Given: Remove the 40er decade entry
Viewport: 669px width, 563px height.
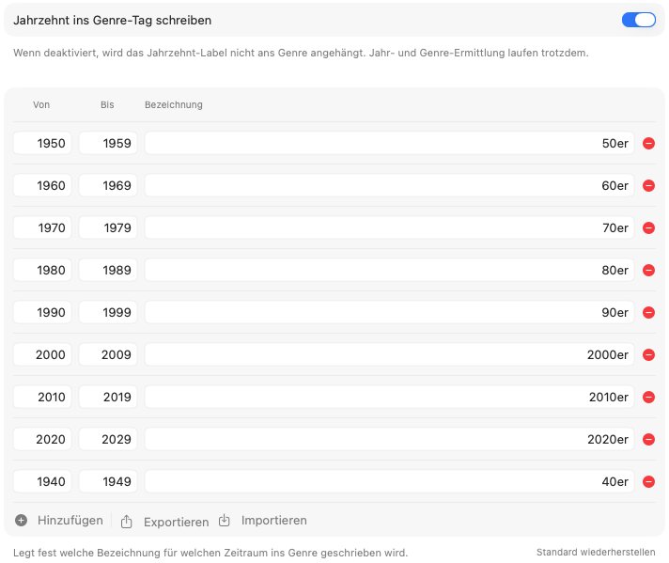Looking at the screenshot, I should (648, 481).
